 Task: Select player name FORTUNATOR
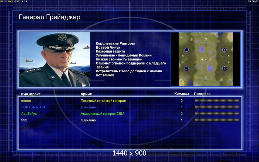33,107
